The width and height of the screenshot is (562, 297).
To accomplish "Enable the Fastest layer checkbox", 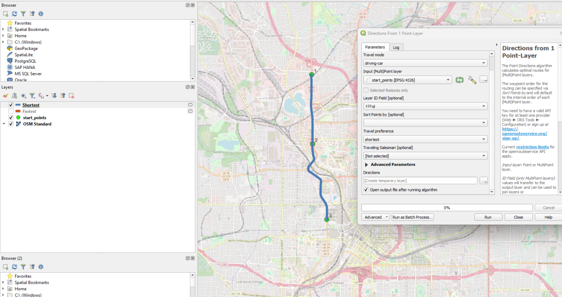I will point(11,111).
